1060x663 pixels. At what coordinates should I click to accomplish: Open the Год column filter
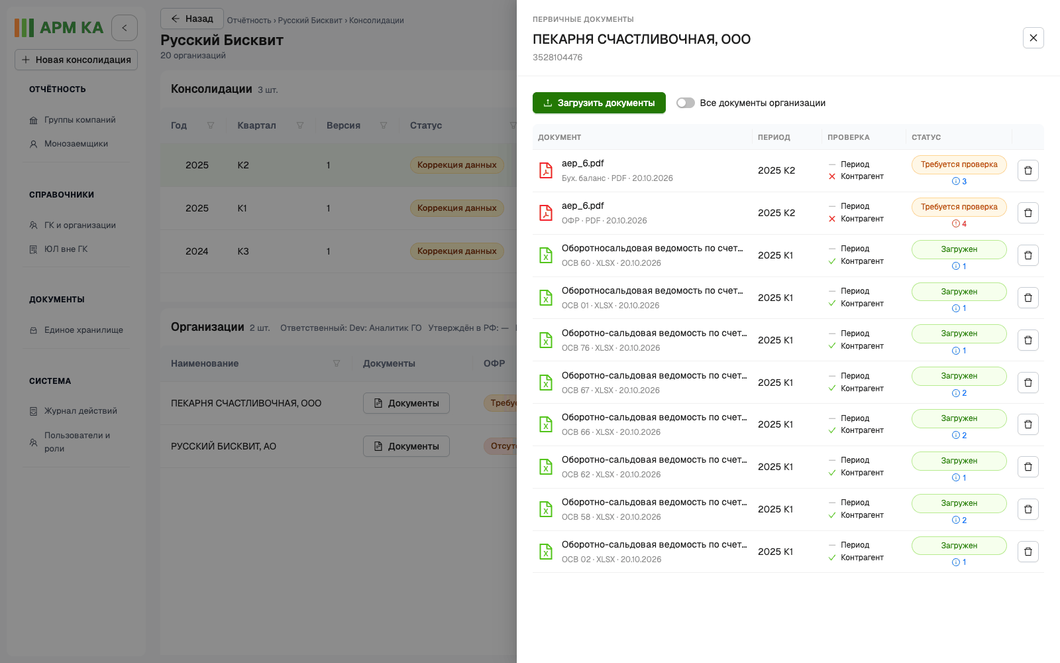point(211,125)
